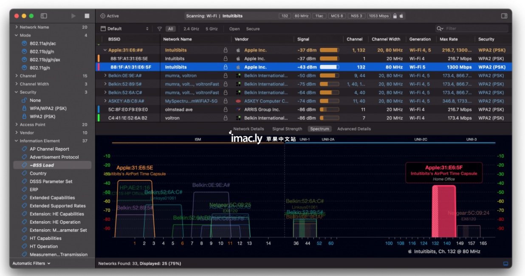
Task: Click the Country tag icon
Action: coord(24,173)
